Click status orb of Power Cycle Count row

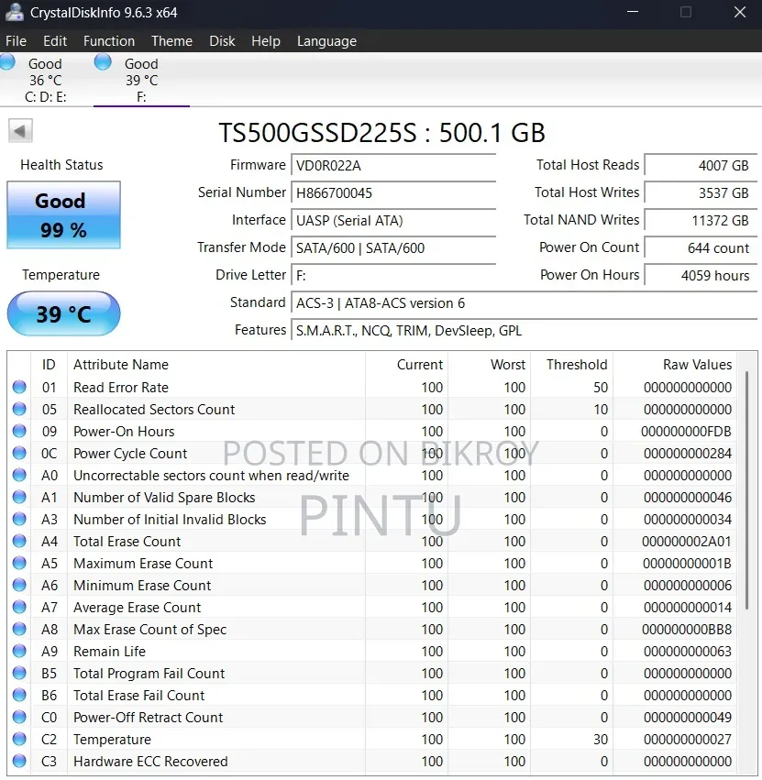tap(19, 453)
